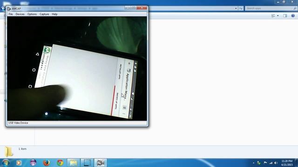Open the Capture menu in AMCAP
This screenshot has width=298, height=167.
click(44, 14)
